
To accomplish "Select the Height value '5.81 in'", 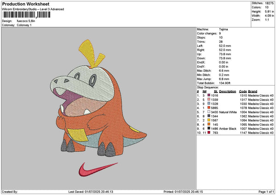I will point(269,11).
